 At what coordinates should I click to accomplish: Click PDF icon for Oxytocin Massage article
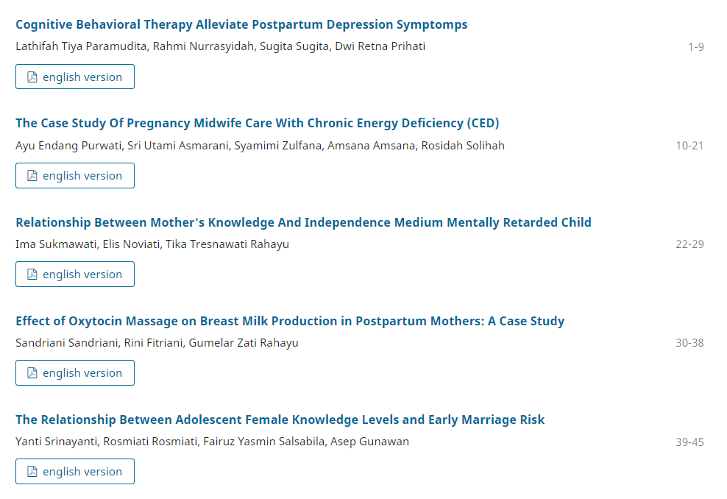[x=32, y=373]
